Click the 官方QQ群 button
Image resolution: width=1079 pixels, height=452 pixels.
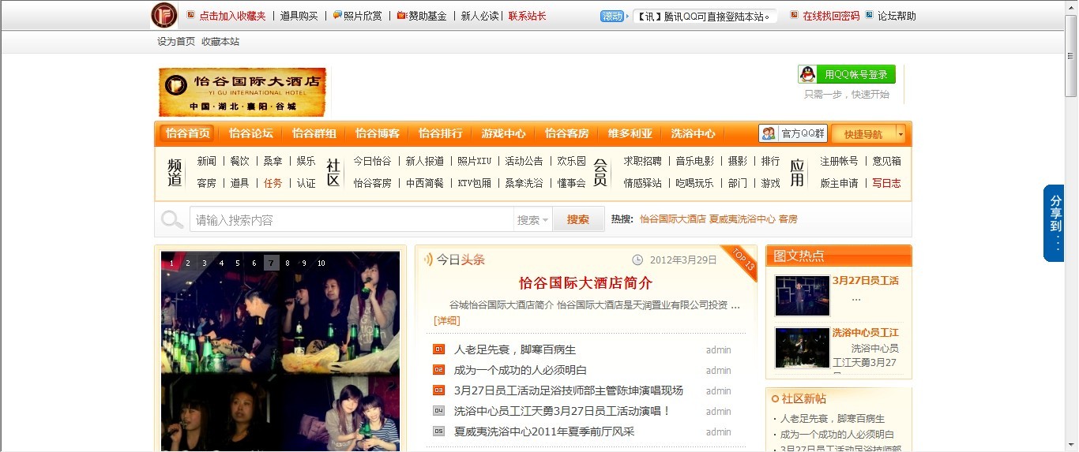(x=793, y=133)
